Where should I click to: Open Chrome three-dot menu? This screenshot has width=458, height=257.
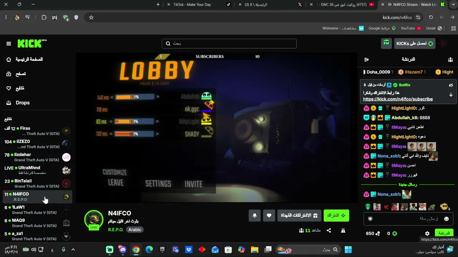6,17
